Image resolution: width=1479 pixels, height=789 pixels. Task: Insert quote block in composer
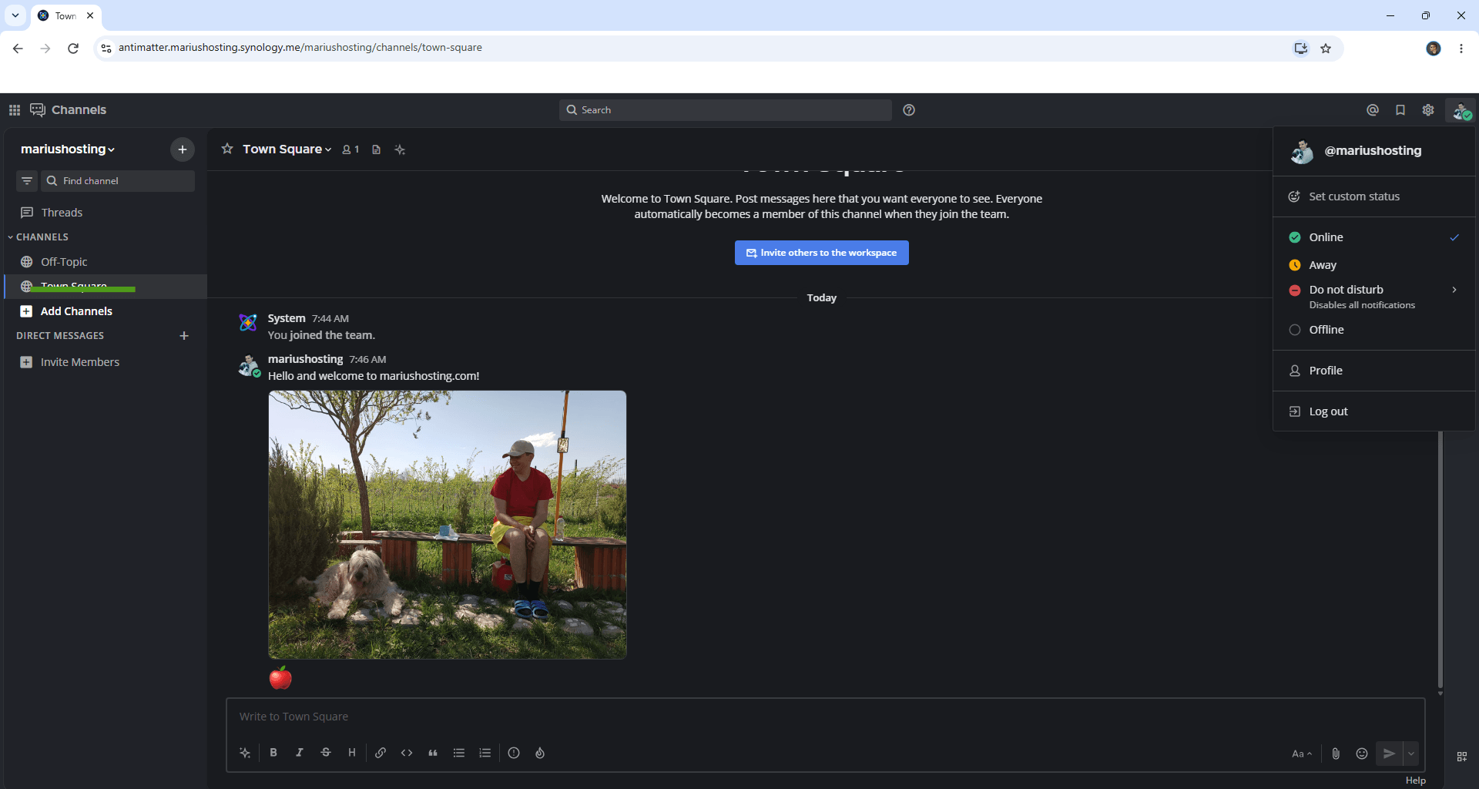pos(433,753)
